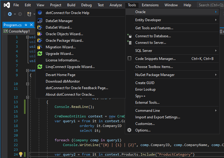Click Download dbMonitor

[63, 81]
